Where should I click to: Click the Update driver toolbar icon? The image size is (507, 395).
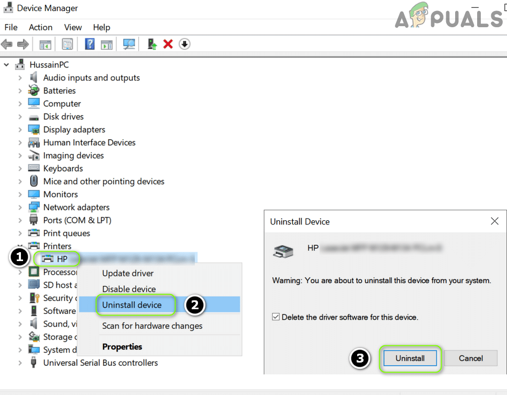(x=152, y=44)
